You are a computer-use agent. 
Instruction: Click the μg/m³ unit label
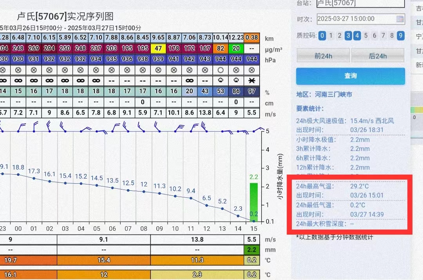[x=273, y=50]
